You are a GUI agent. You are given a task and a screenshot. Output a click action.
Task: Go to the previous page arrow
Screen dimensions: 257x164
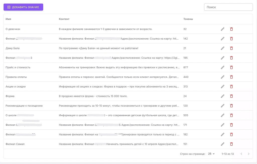tap(241, 154)
